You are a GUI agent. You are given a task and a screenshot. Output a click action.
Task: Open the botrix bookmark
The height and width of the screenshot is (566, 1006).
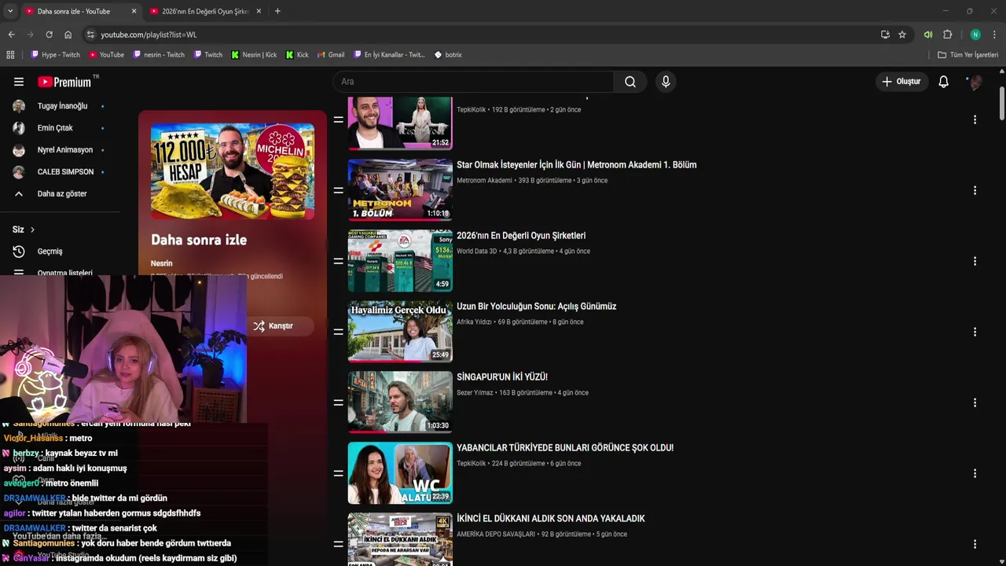(448, 55)
